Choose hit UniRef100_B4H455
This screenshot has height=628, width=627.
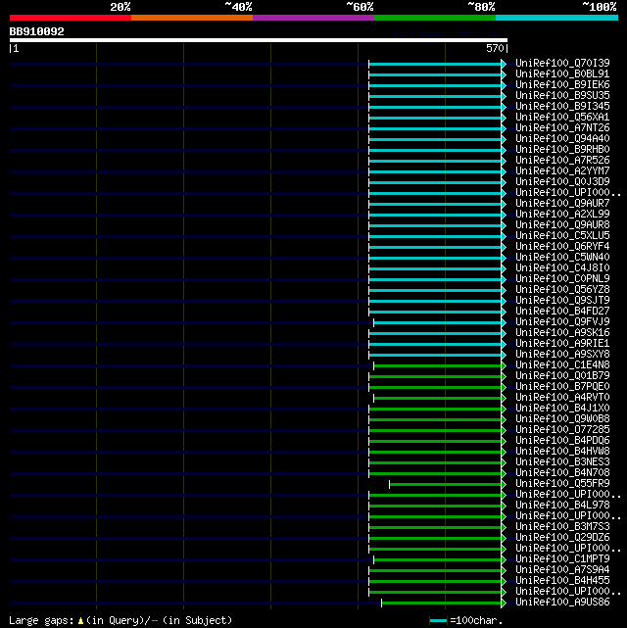pos(562,580)
